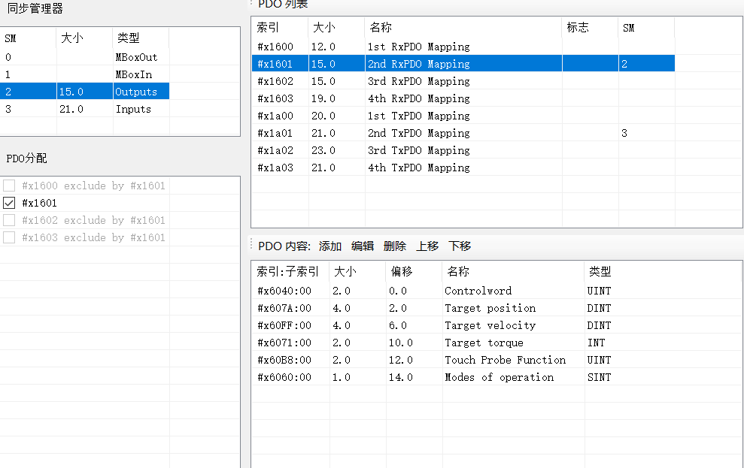Select the MBoxOut sync manager row
The width and height of the screenshot is (744, 468).
(x=136, y=57)
